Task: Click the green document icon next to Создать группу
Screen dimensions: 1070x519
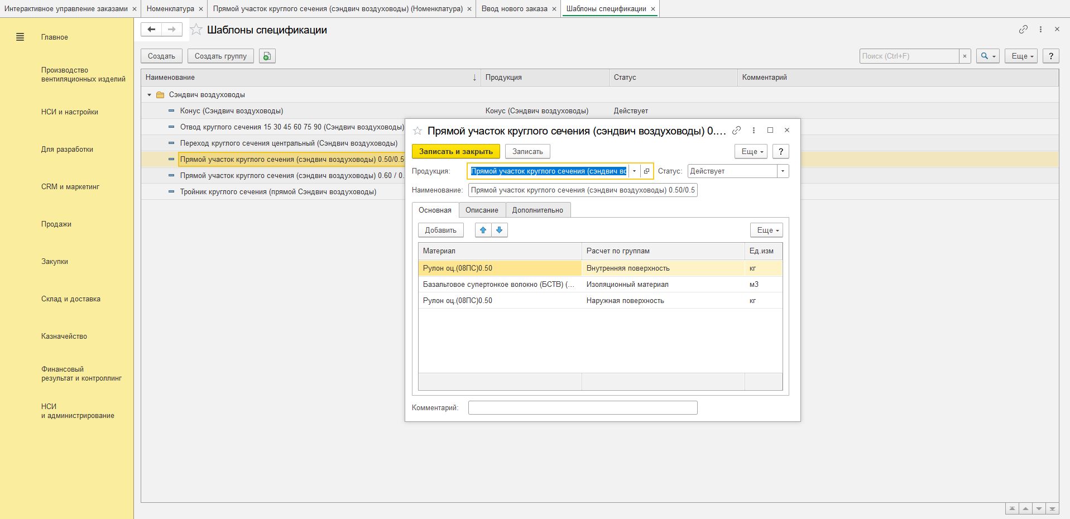Action: point(267,56)
